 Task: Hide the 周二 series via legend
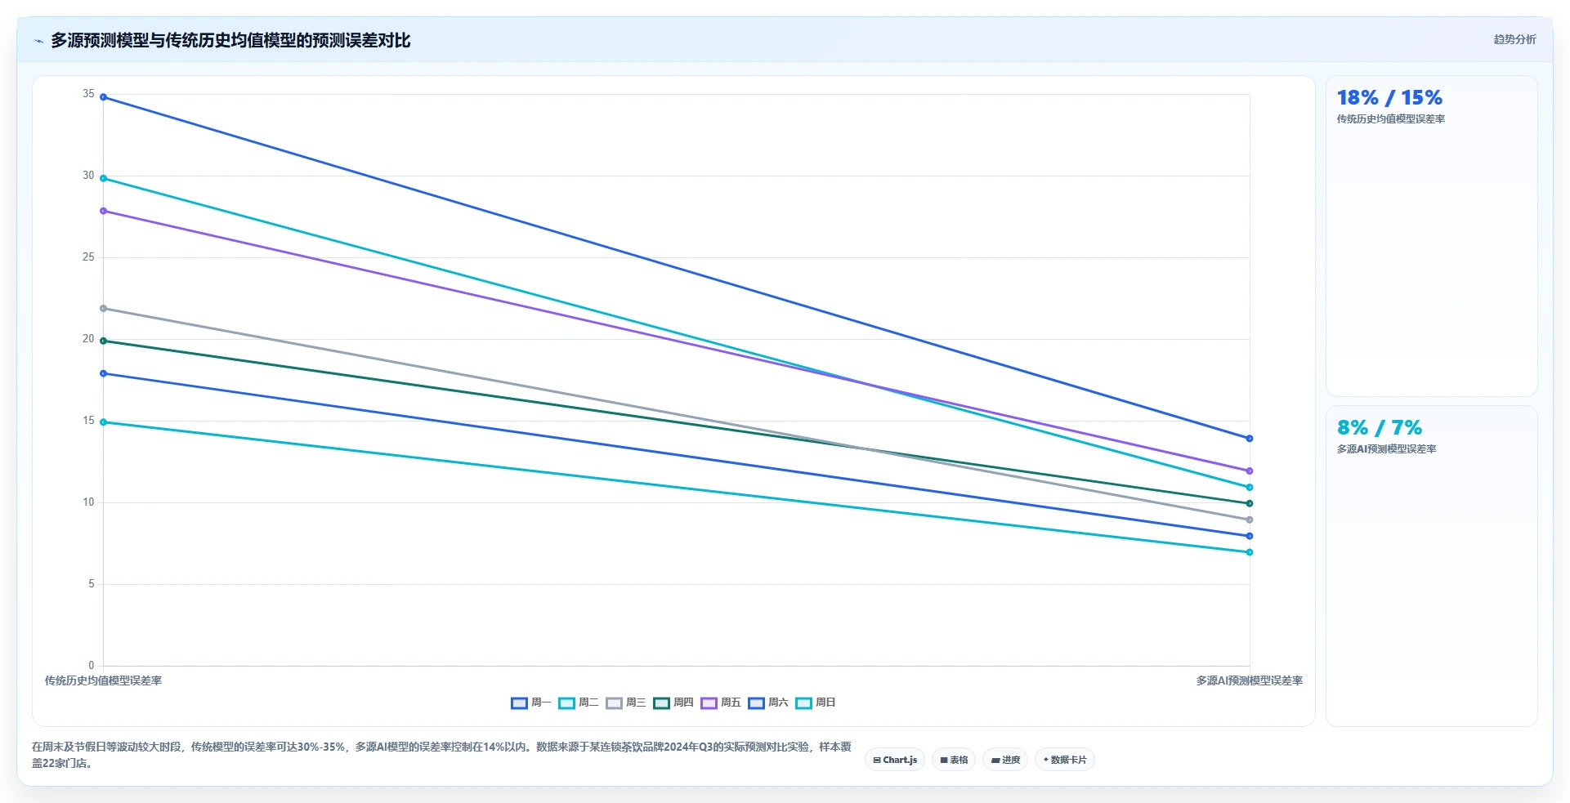579,703
